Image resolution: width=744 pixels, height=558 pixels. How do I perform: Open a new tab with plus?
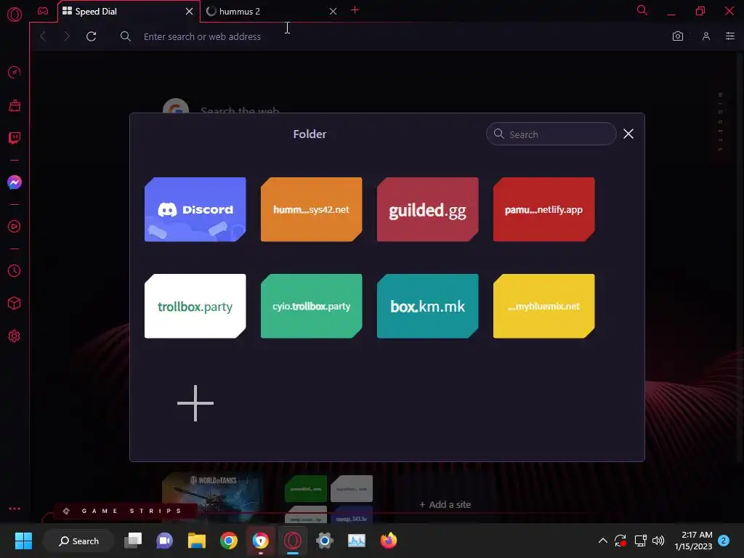pyautogui.click(x=355, y=10)
